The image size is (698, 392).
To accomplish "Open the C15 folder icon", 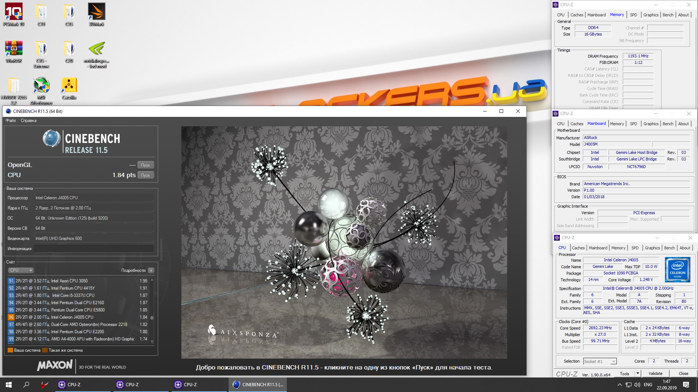I will click(x=69, y=15).
